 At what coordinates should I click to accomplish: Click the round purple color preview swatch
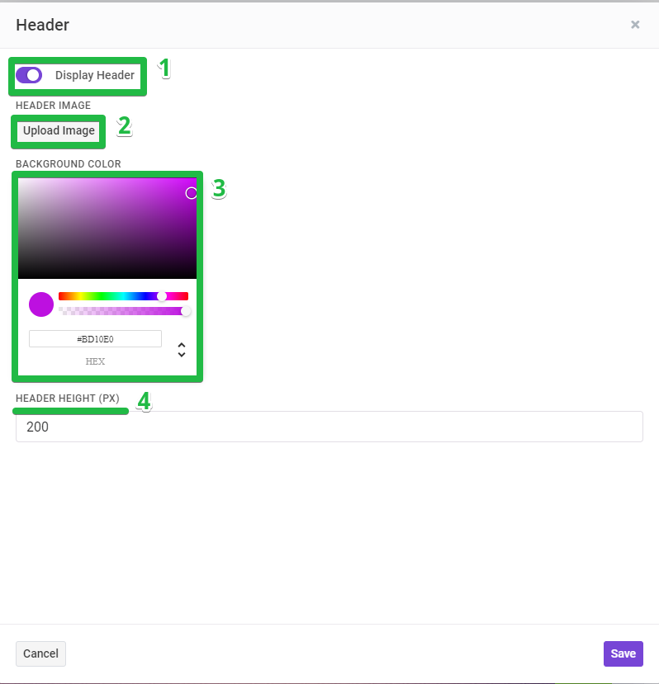pyautogui.click(x=41, y=304)
